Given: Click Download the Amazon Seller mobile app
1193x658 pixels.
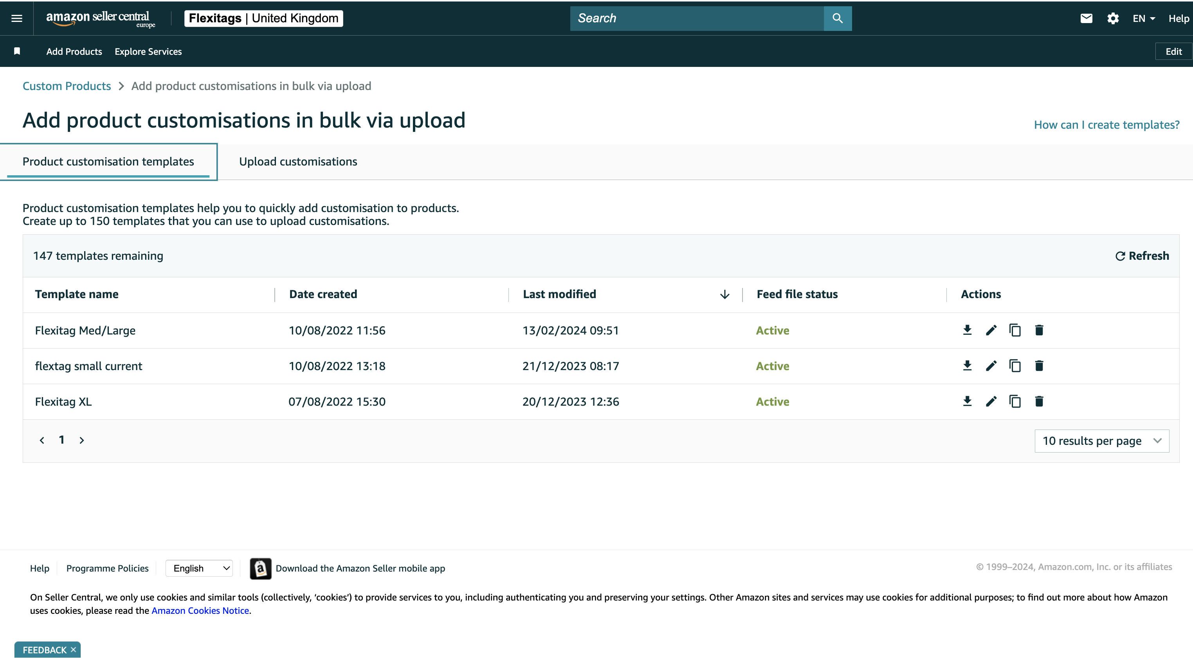Looking at the screenshot, I should [360, 568].
